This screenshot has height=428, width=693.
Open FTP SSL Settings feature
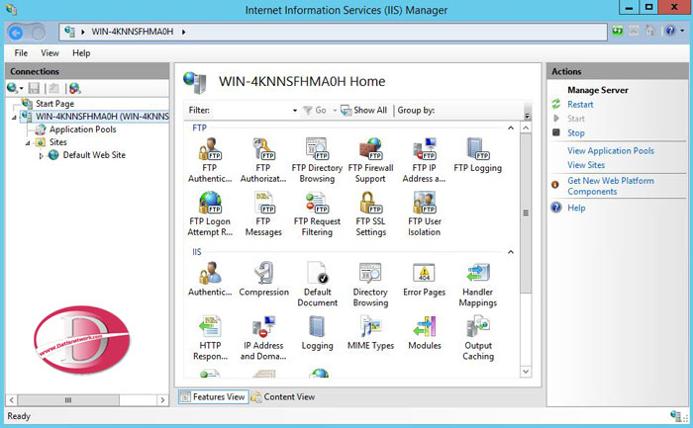[370, 214]
